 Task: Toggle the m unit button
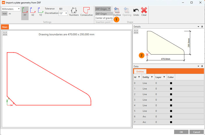(10, 14)
